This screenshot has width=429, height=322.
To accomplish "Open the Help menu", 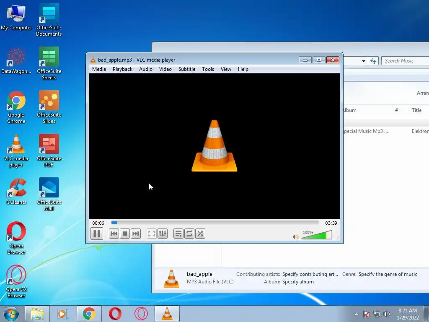I will click(x=243, y=69).
